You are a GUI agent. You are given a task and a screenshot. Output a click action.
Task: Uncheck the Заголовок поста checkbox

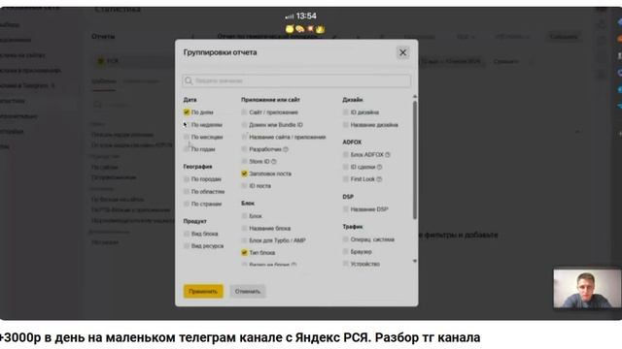pyautogui.click(x=244, y=174)
